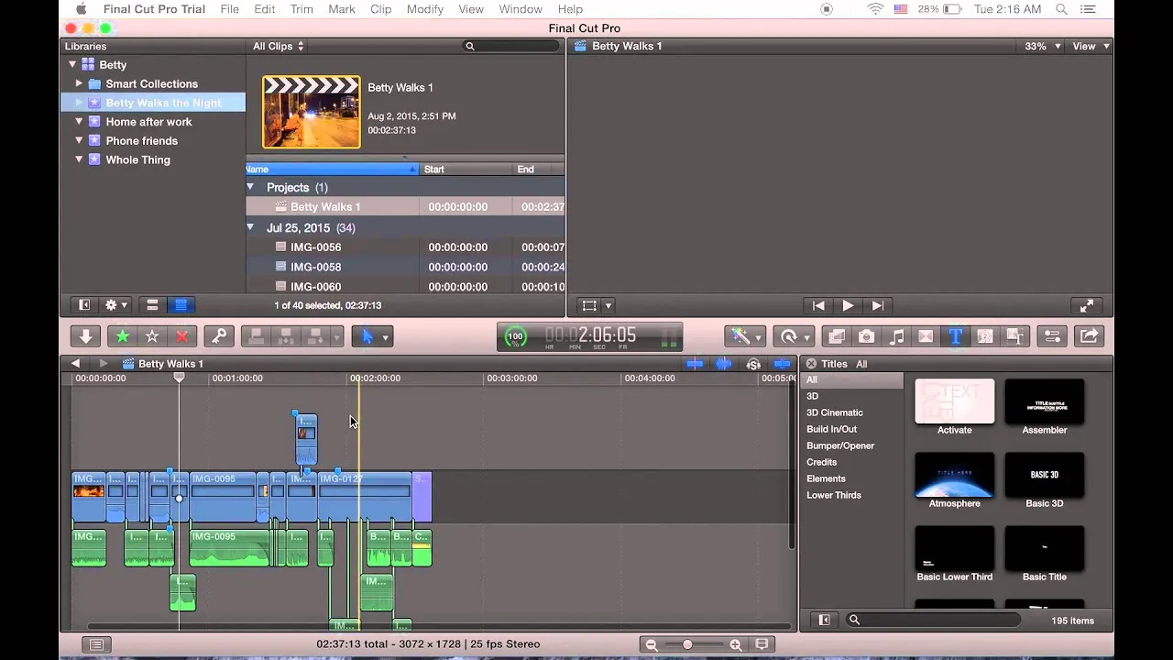This screenshot has width=1173, height=660.
Task: Open the Modify menu
Action: [425, 9]
